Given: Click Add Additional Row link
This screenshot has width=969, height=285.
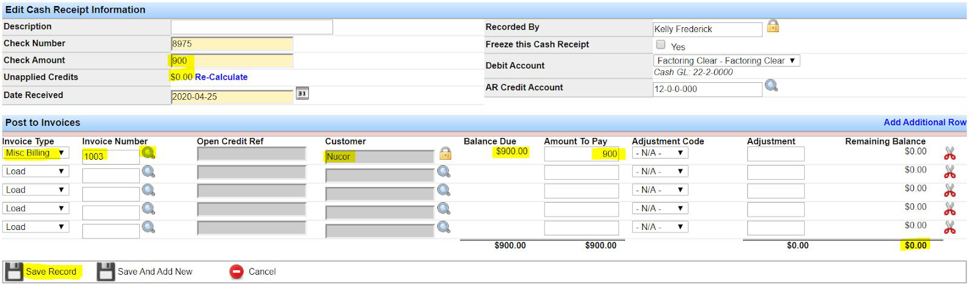Looking at the screenshot, I should (925, 122).
